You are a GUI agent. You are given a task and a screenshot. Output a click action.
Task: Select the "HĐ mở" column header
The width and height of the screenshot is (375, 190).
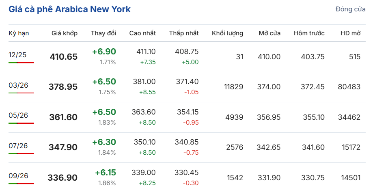click(x=350, y=33)
